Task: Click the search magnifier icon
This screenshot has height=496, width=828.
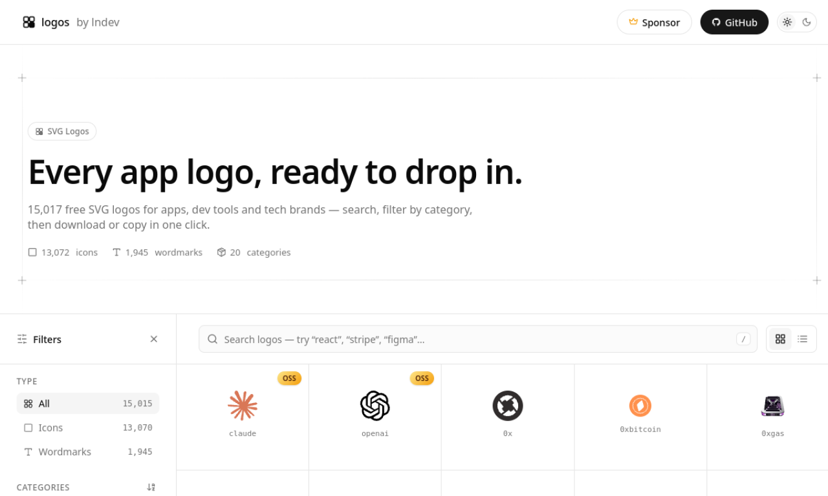Action: click(212, 339)
